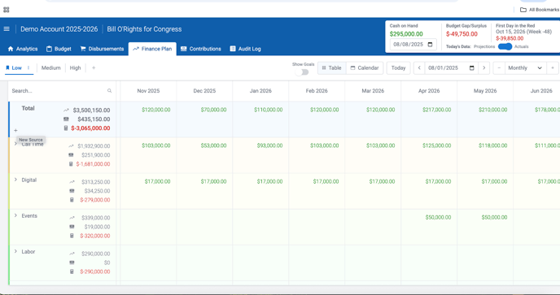Go to next period with right arrow

click(x=484, y=67)
